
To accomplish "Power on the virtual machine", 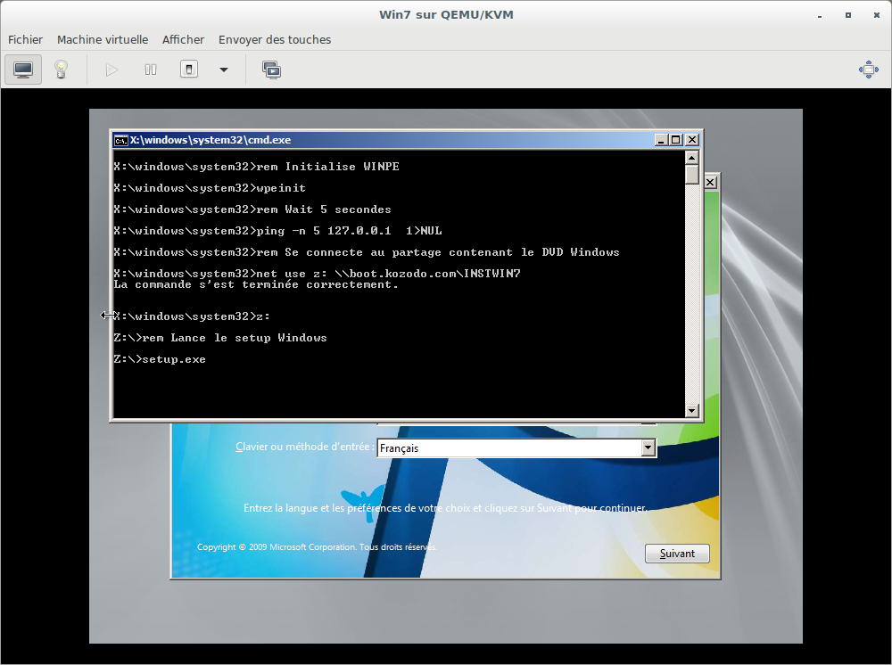I will tap(111, 70).
